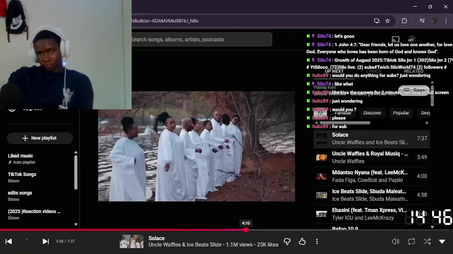The image size is (453, 254).
Task: Switch to the LYRICS tab
Action: click(x=374, y=71)
